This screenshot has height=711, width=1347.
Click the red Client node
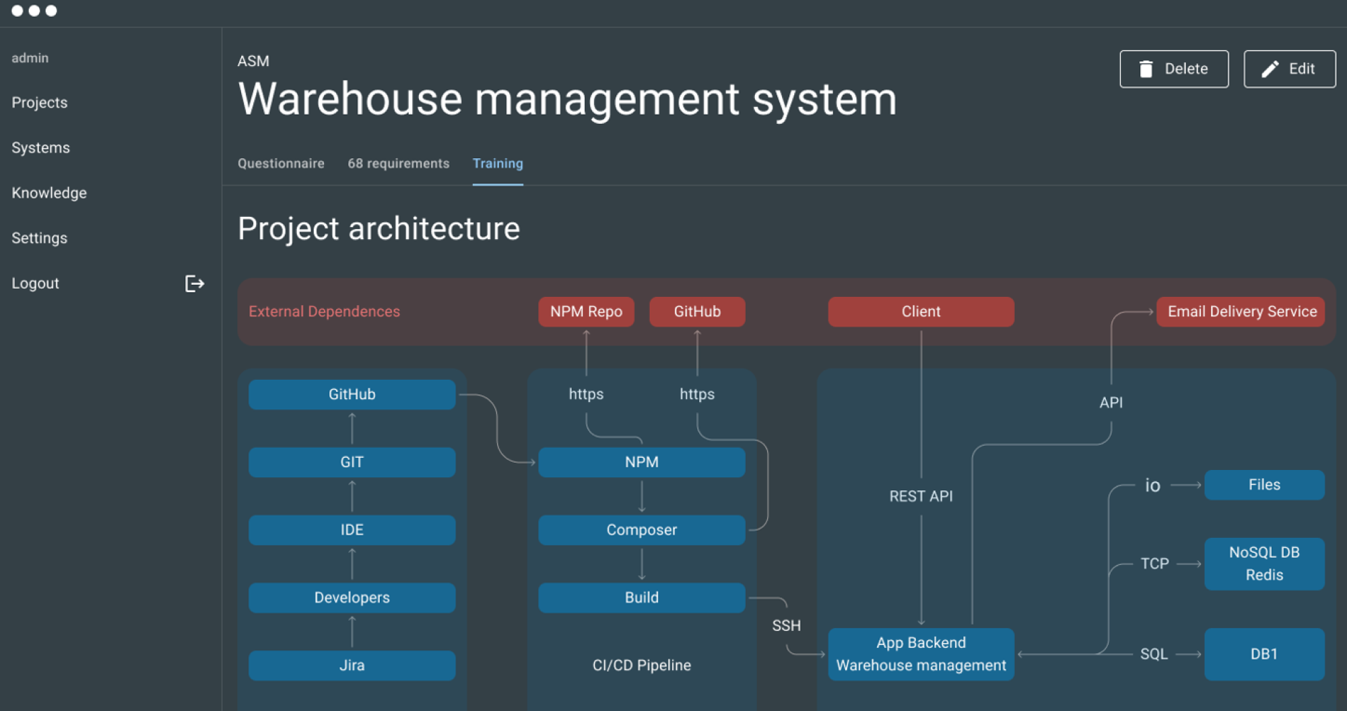[x=921, y=312]
